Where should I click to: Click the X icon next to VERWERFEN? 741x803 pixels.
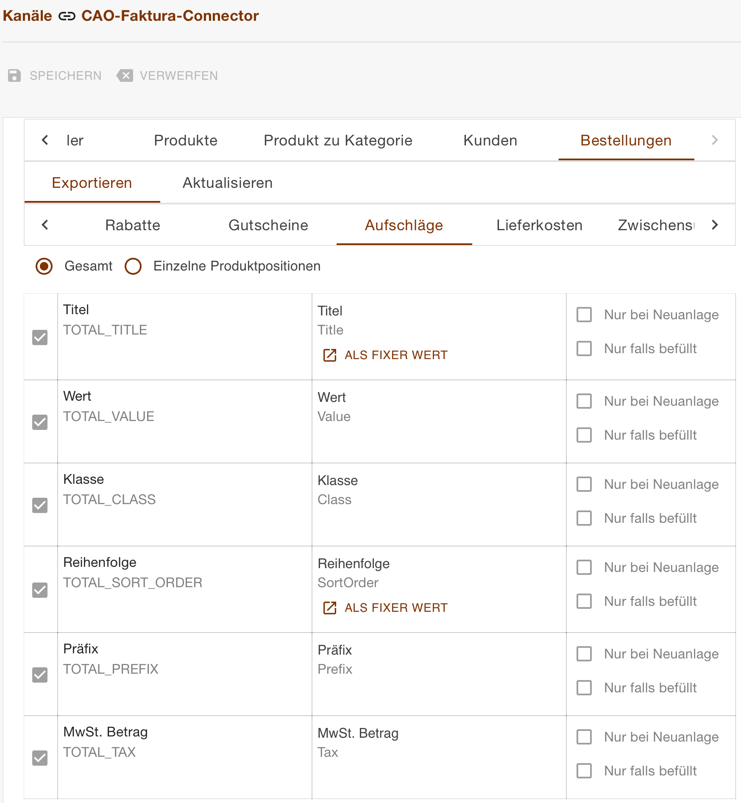pyautogui.click(x=125, y=75)
